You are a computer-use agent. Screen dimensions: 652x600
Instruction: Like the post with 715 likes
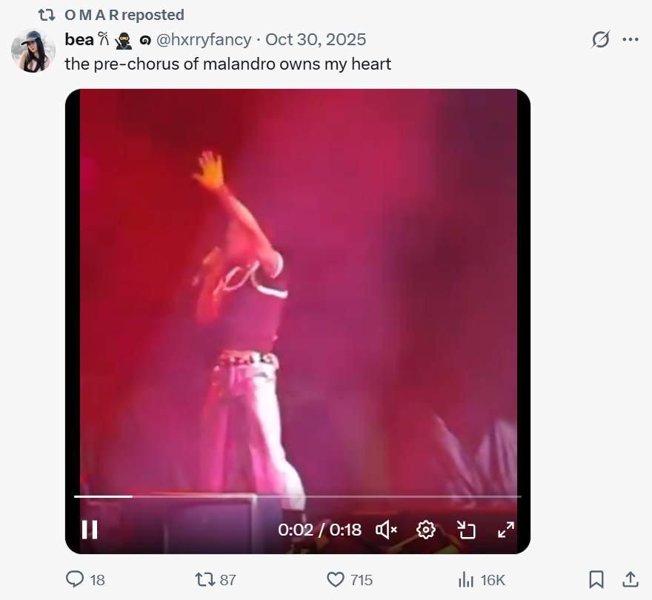point(336,579)
